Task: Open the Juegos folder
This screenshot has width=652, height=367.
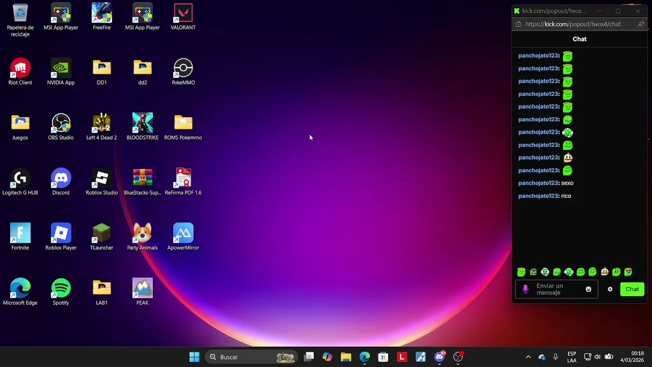Action: coord(20,127)
